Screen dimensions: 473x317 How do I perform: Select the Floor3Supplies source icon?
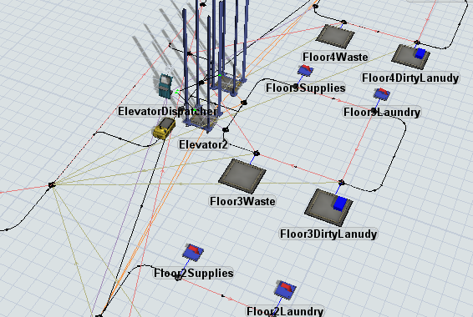306,70
